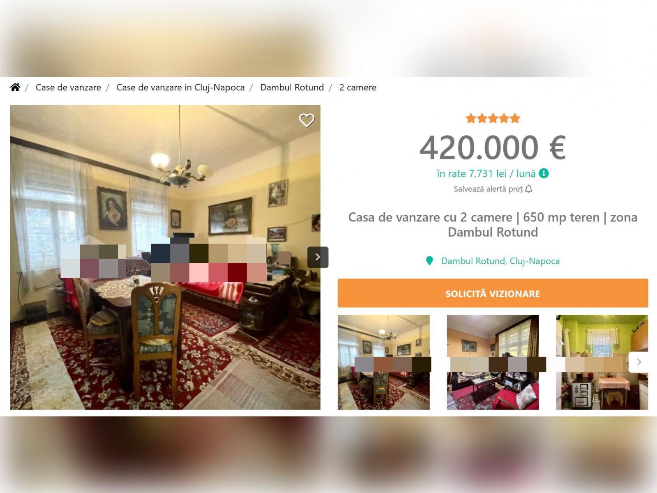The width and height of the screenshot is (657, 493).
Task: Click the home icon in breadcrumb
Action: 15,87
